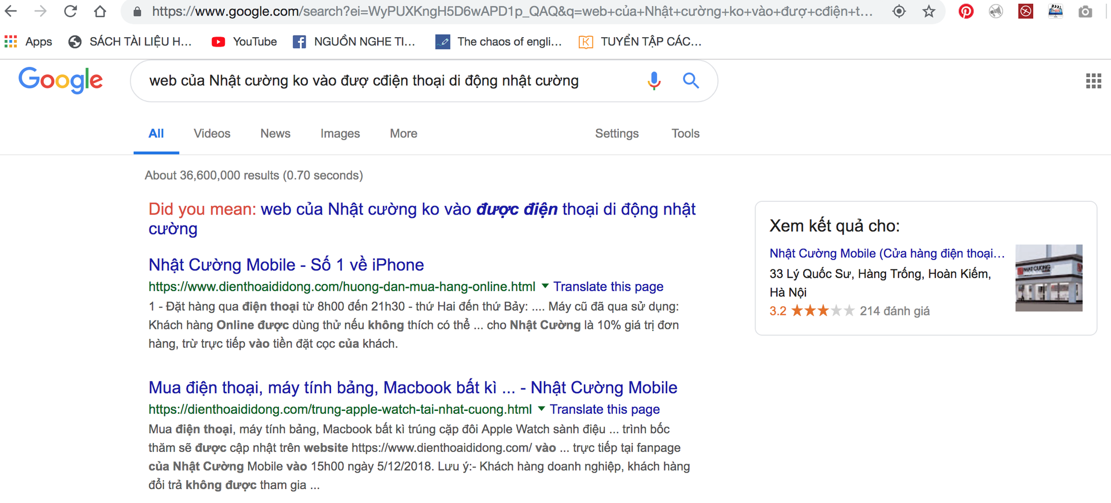This screenshot has width=1111, height=503.
Task: Click the trung-apple-watch-tai-nhat-cuong.html green URL
Action: [340, 409]
